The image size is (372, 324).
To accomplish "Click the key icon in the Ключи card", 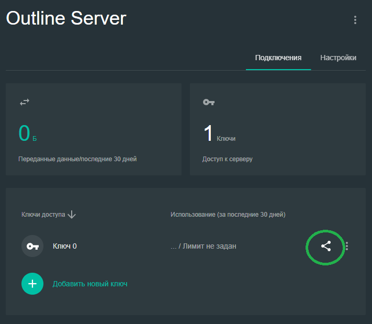I will point(209,103).
